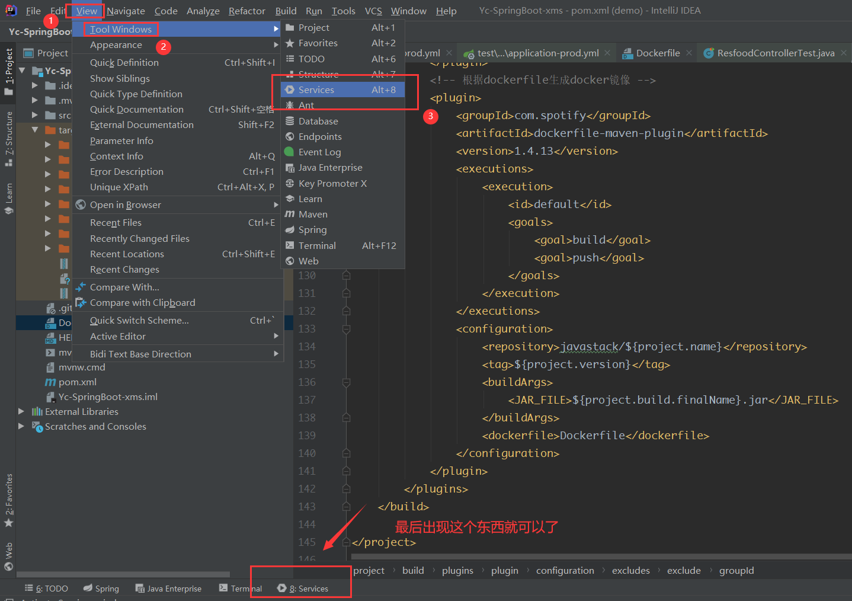Switch to the Dockerfile editor tab
The image size is (852, 601).
pyautogui.click(x=658, y=53)
